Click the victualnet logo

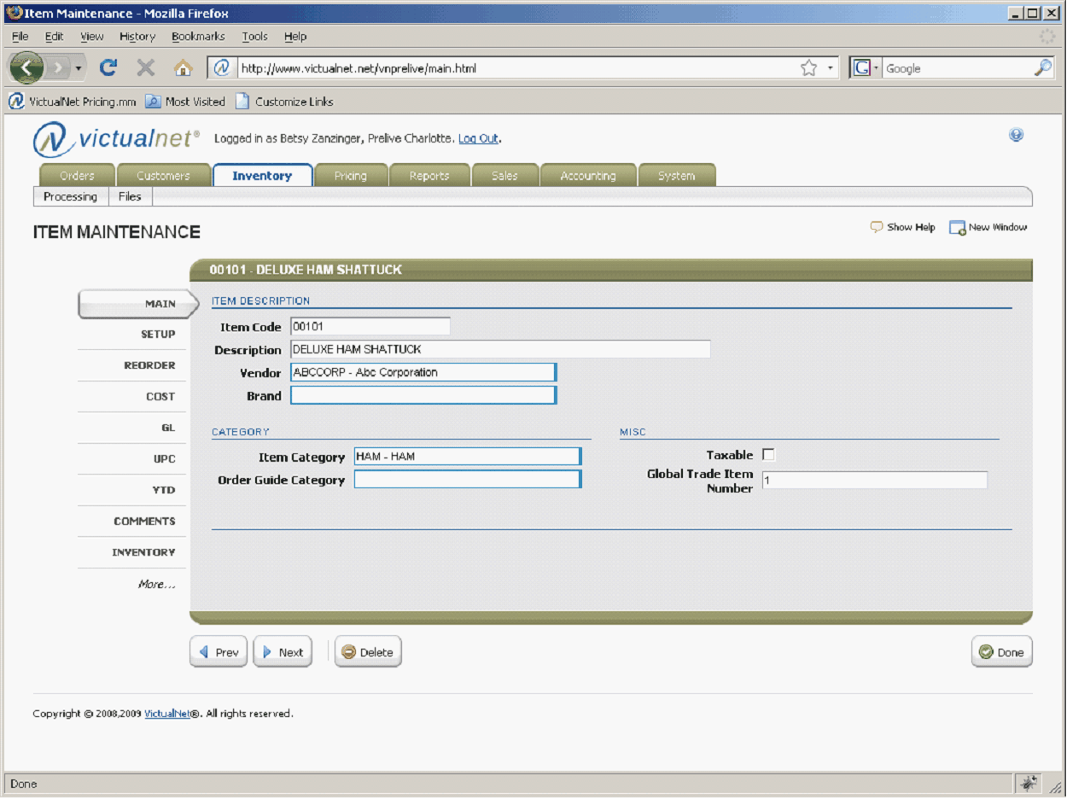pyautogui.click(x=117, y=139)
